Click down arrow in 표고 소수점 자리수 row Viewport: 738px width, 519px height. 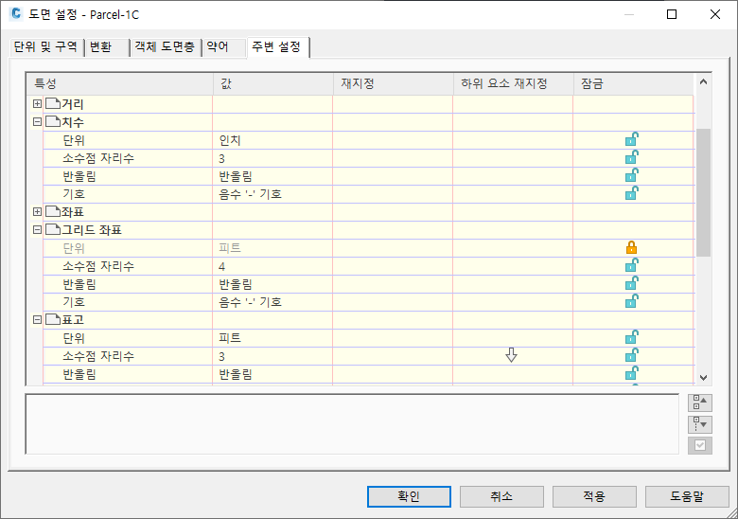[511, 355]
